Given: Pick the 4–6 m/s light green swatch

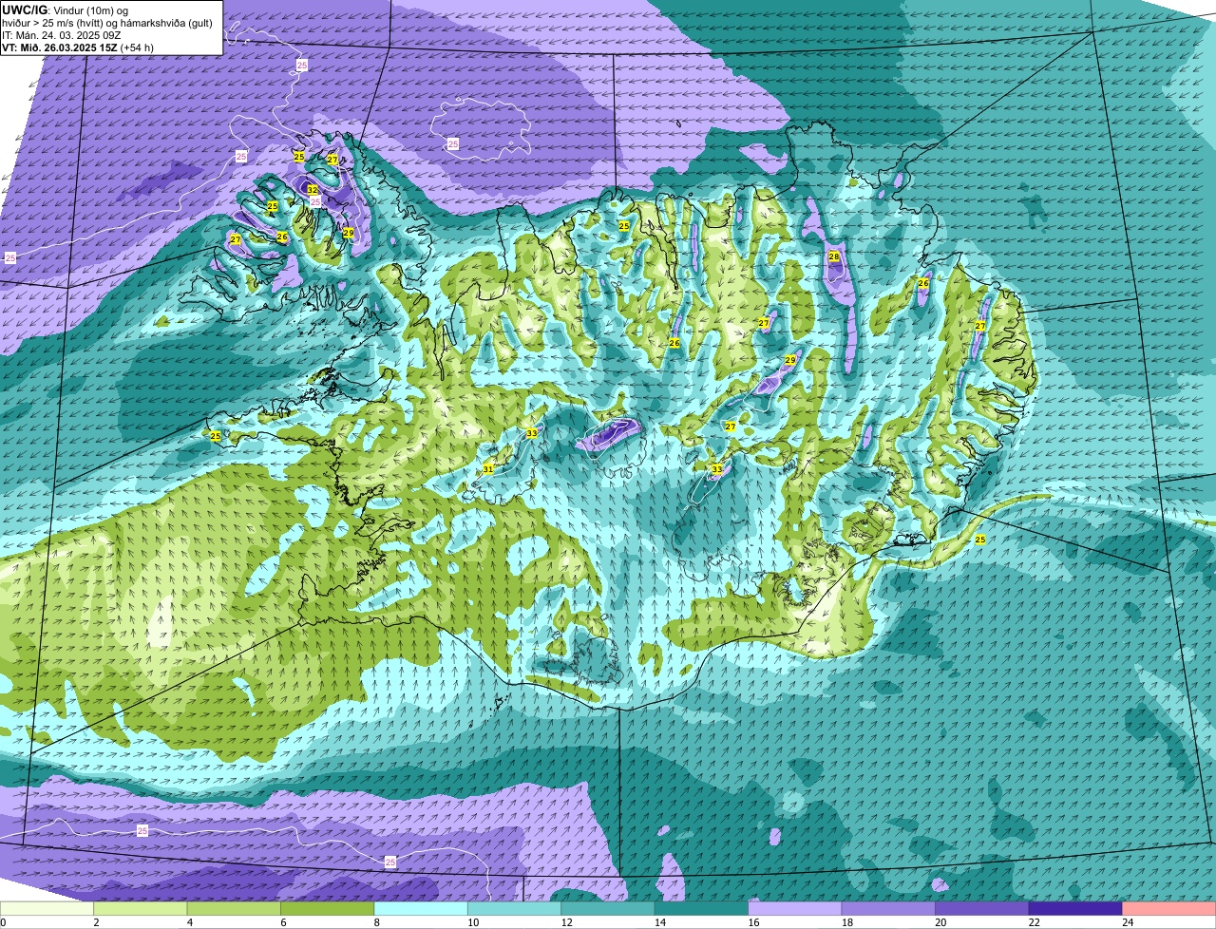Looking at the screenshot, I should pyautogui.click(x=235, y=909).
